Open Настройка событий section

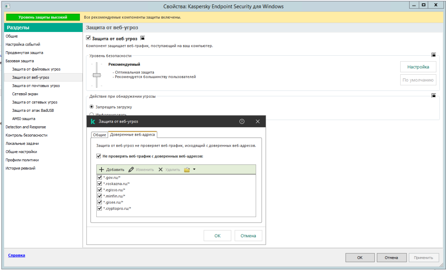(x=23, y=44)
